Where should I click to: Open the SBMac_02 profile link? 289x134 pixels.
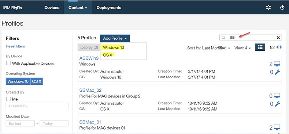click(x=90, y=90)
